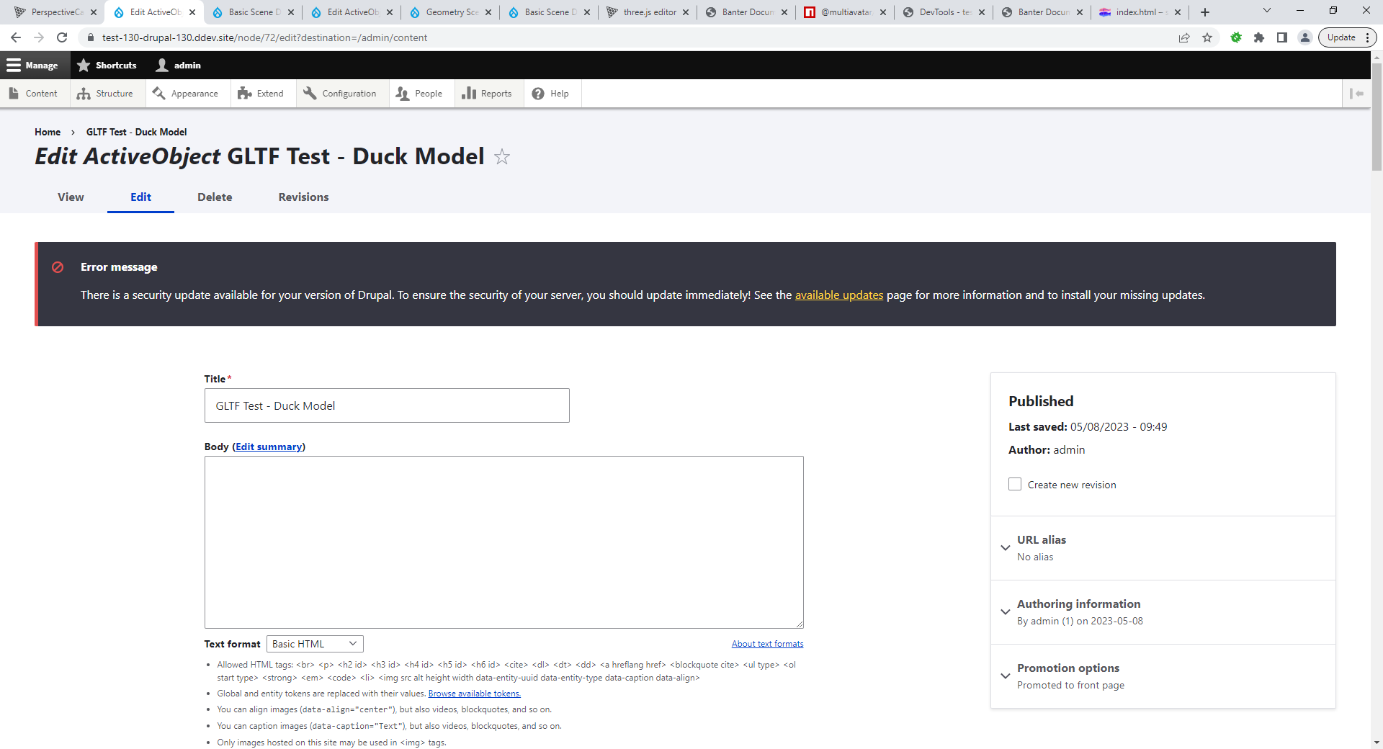Open the Configuration wrench menu
This screenshot has width=1383, height=749.
[x=340, y=94]
